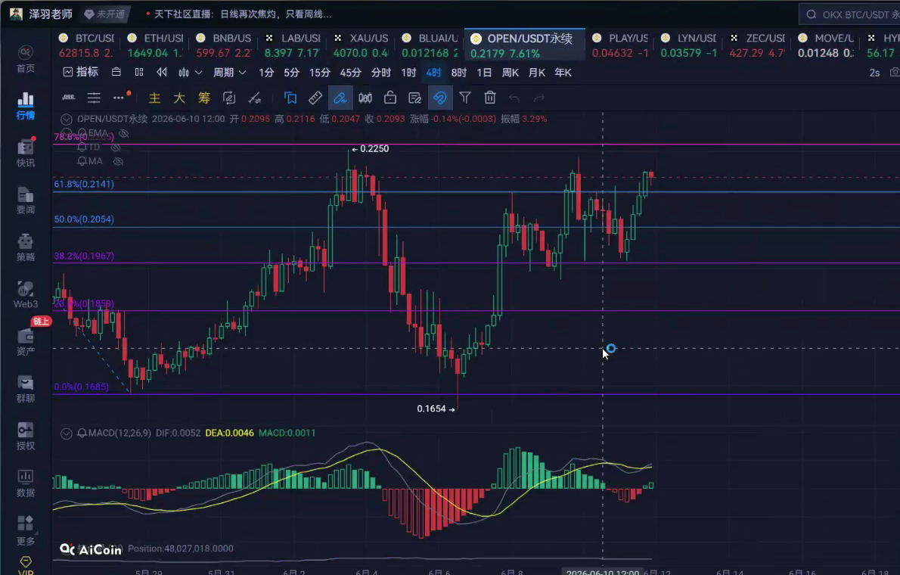Toggle the EMA alert bell
This screenshot has width=900, height=575.
pos(82,133)
